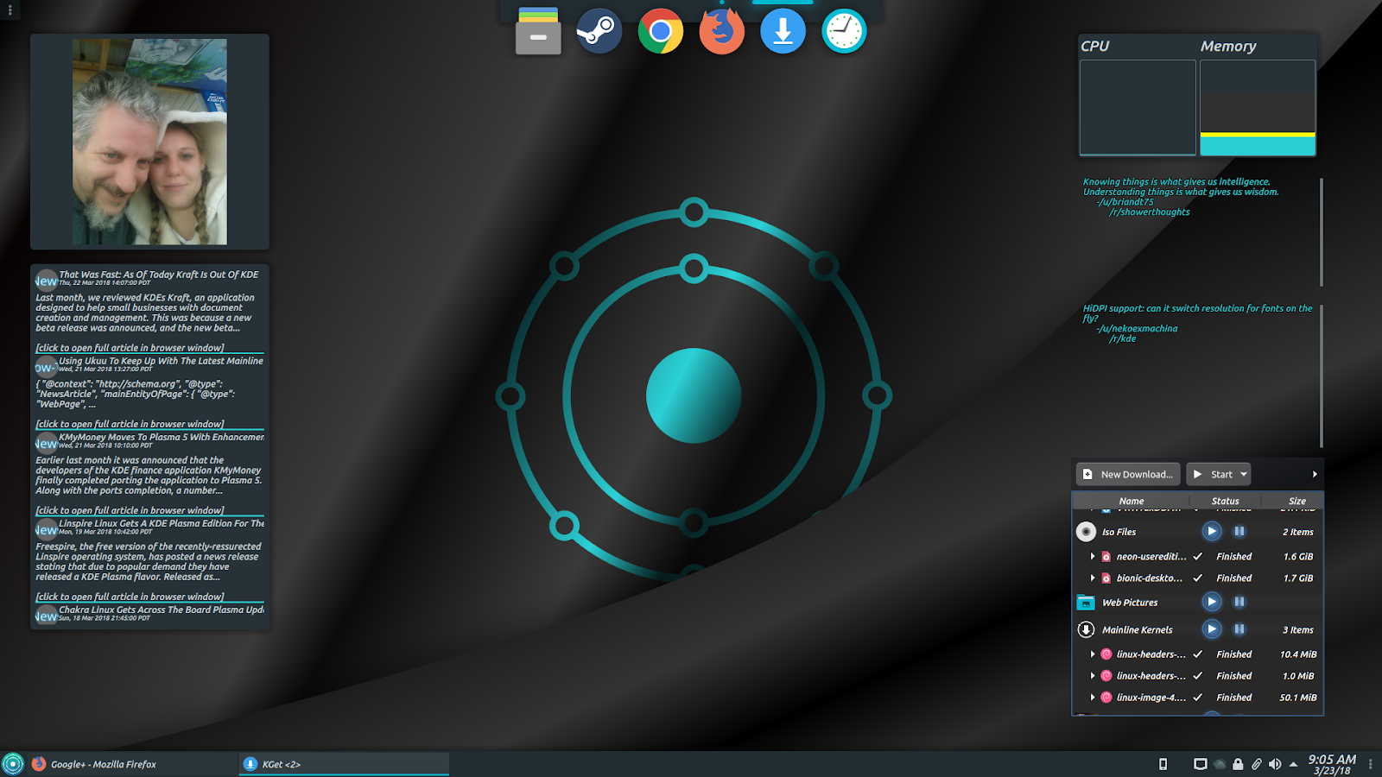Image resolution: width=1382 pixels, height=777 pixels.
Task: Click the lock tray icon
Action: click(x=1238, y=764)
